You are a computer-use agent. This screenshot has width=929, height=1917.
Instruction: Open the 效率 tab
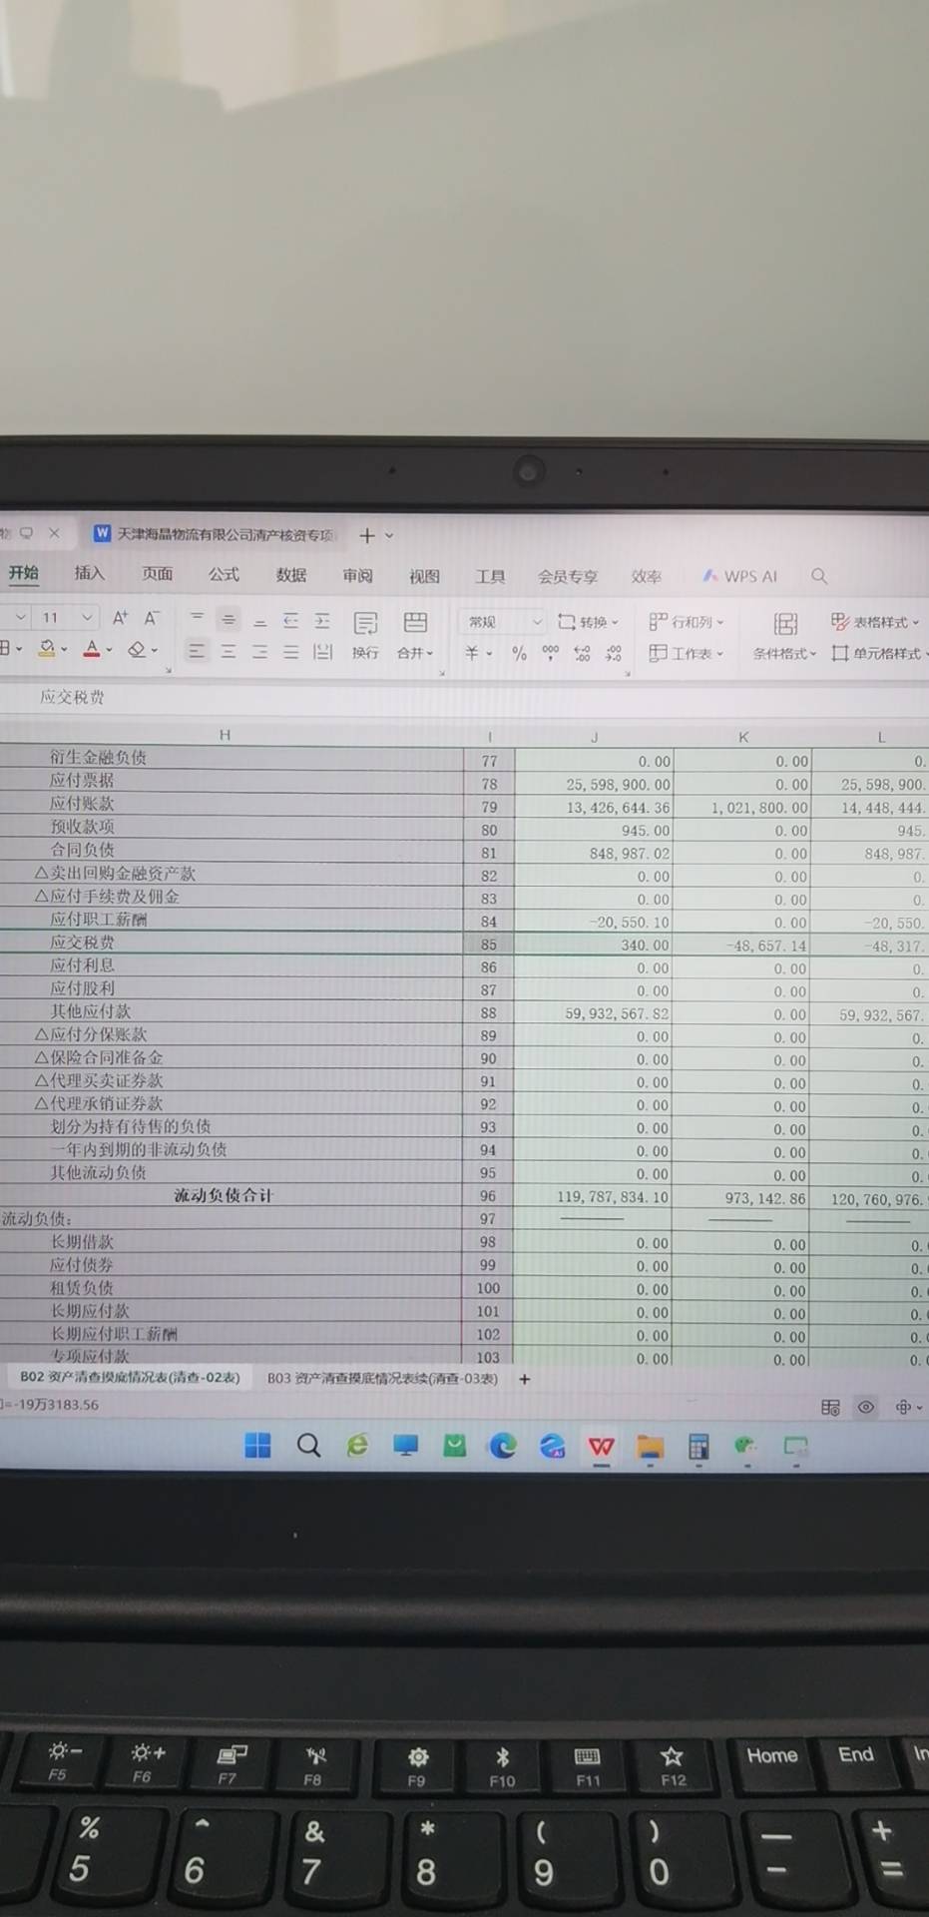(647, 577)
